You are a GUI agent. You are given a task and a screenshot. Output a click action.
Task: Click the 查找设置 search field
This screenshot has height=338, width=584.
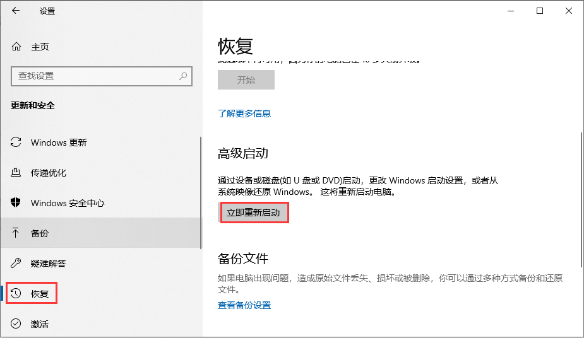[102, 76]
